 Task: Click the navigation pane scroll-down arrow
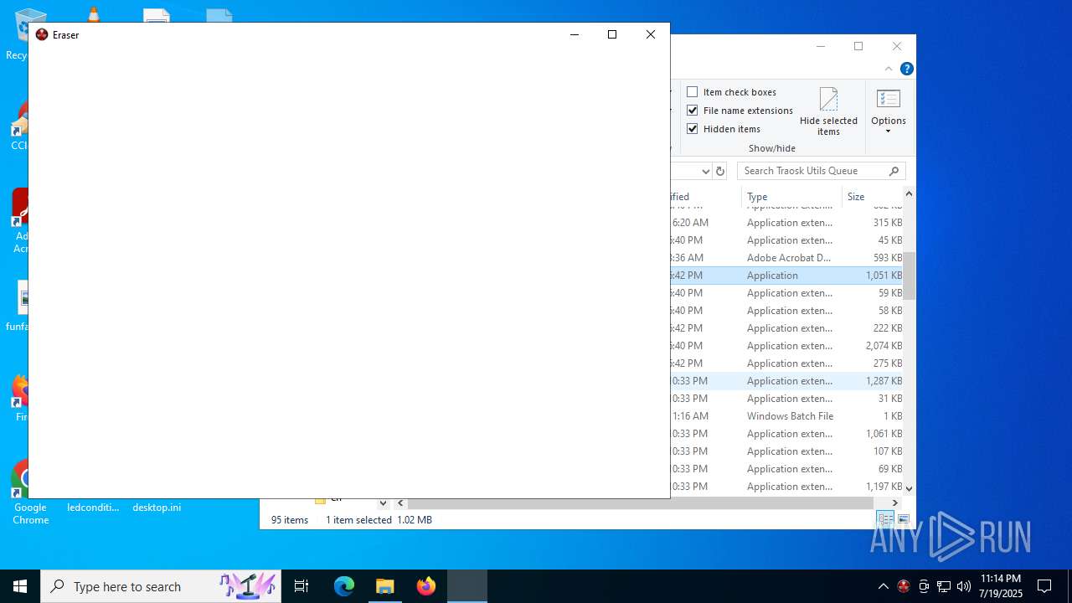tap(383, 502)
